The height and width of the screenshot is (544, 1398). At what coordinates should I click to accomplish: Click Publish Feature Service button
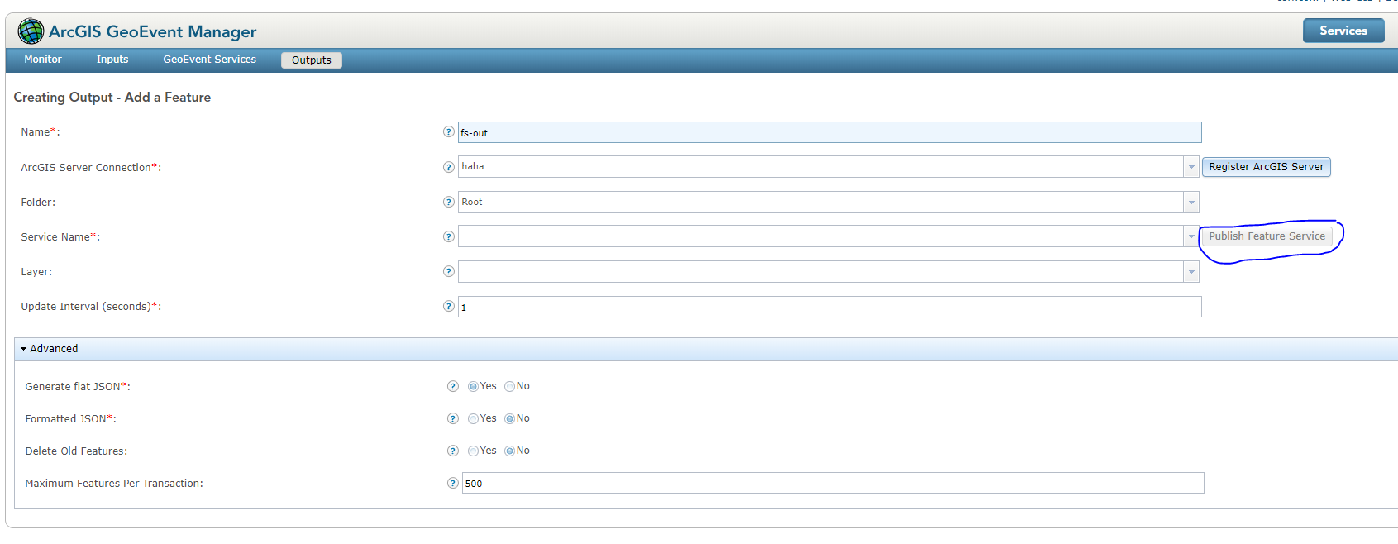click(1267, 236)
